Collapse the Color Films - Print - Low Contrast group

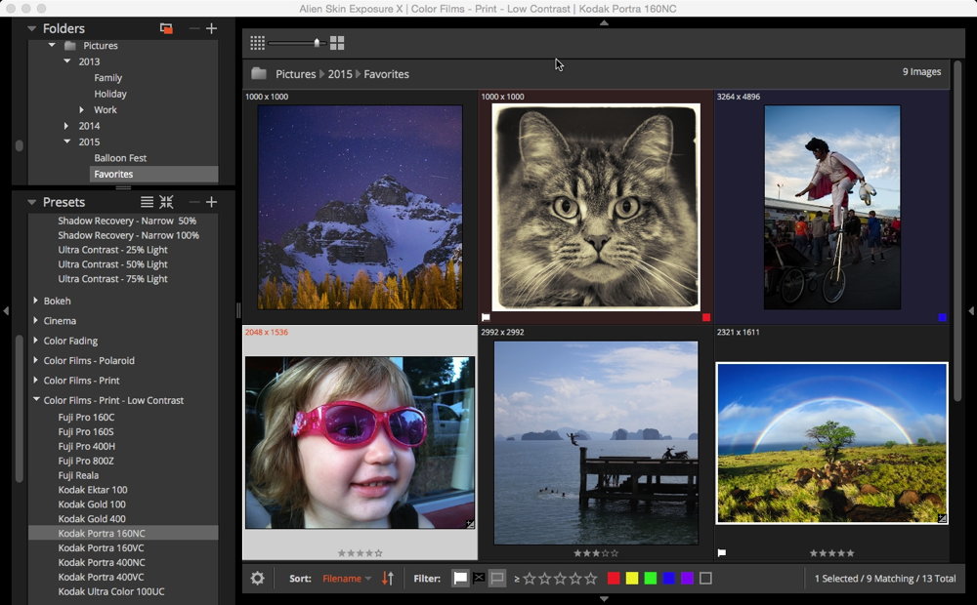[x=36, y=400]
